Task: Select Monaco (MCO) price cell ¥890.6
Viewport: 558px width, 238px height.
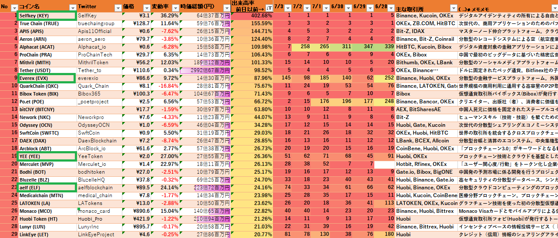Action: (136, 211)
